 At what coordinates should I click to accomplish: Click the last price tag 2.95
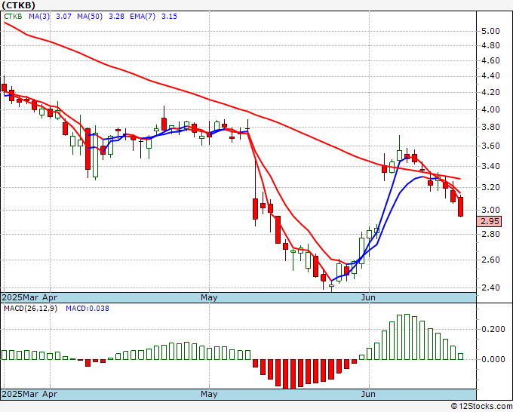(x=489, y=222)
